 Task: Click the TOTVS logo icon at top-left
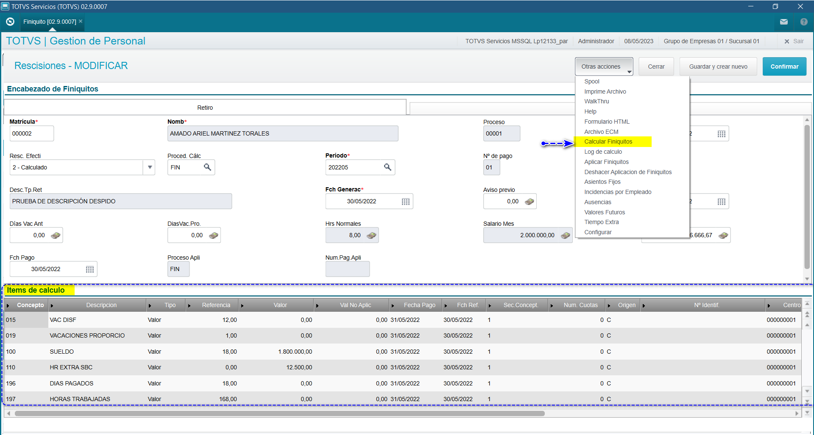click(x=10, y=22)
